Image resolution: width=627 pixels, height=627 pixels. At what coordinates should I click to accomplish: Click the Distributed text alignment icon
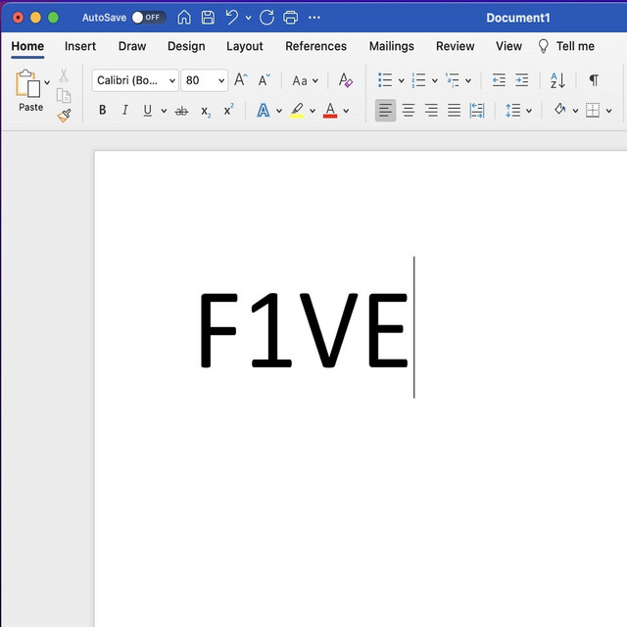click(x=477, y=111)
